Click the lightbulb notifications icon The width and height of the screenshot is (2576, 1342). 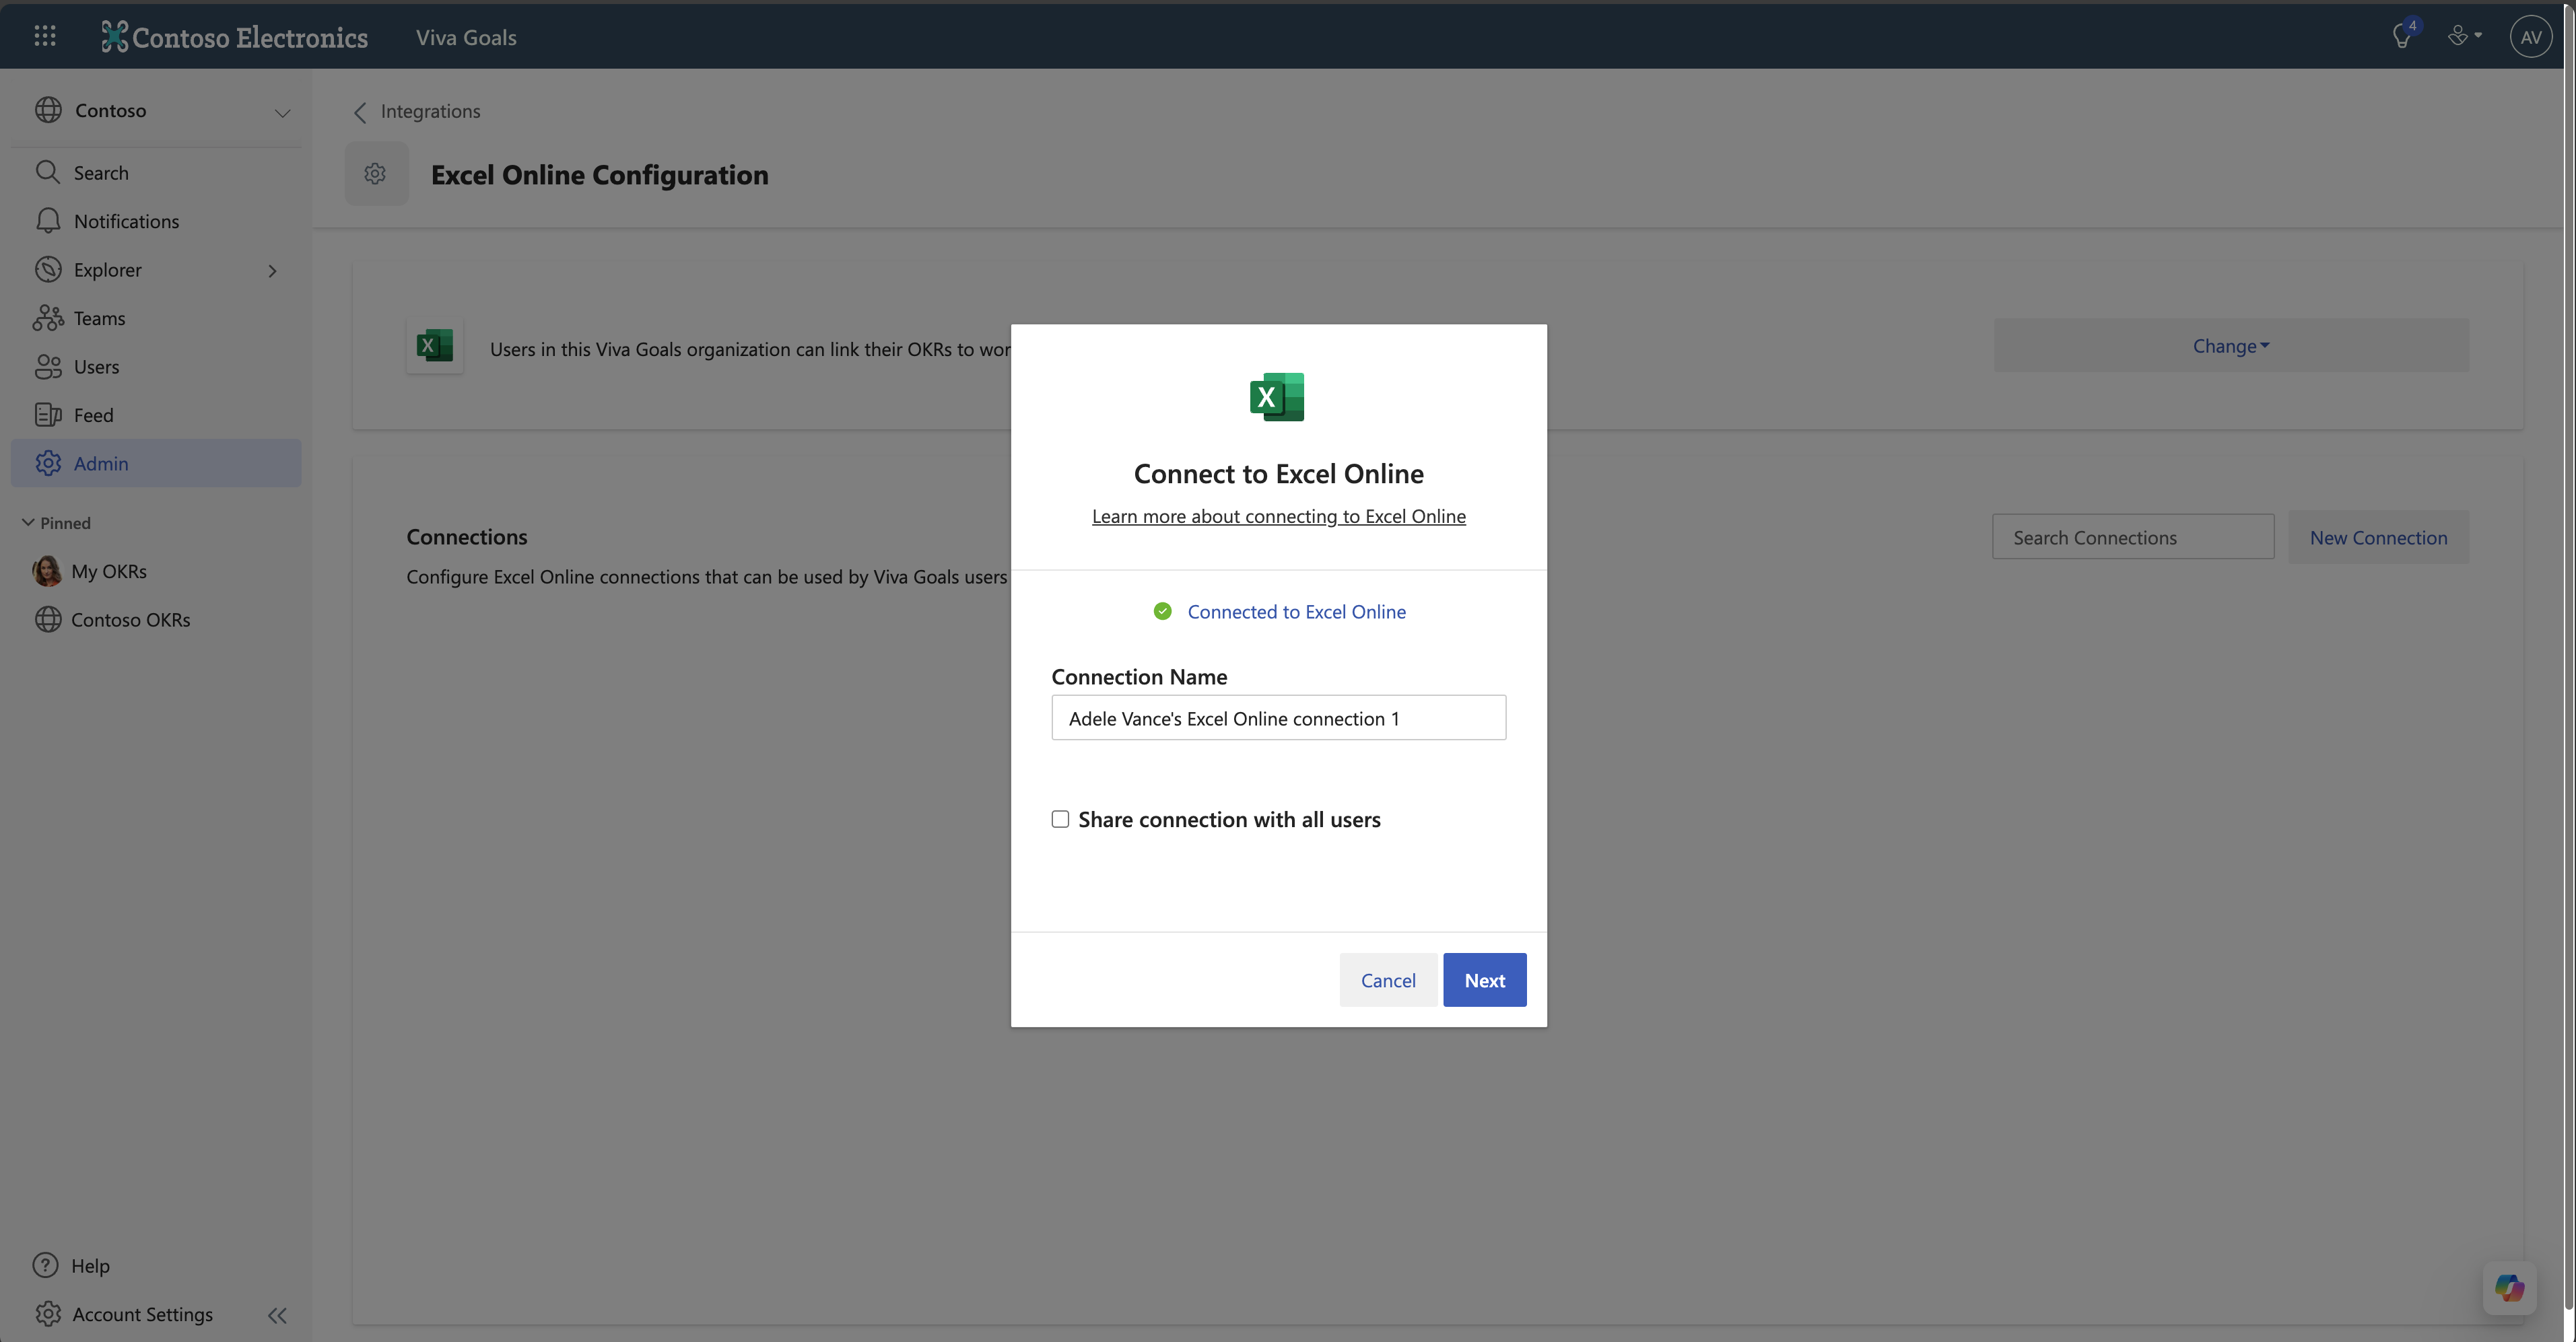[2401, 36]
